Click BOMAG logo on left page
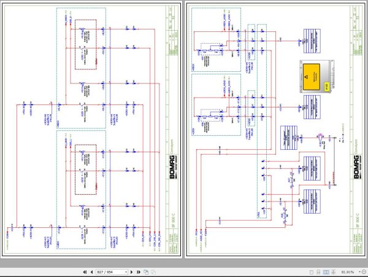368x277 pixels. point(174,167)
